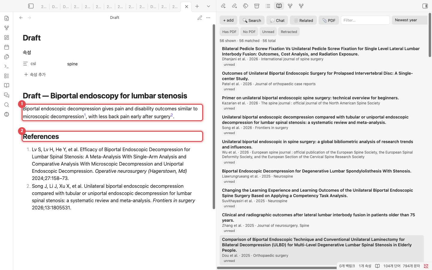This screenshot has width=432, height=270.
Task: Toggle the Has PDF filter
Action: point(229,31)
